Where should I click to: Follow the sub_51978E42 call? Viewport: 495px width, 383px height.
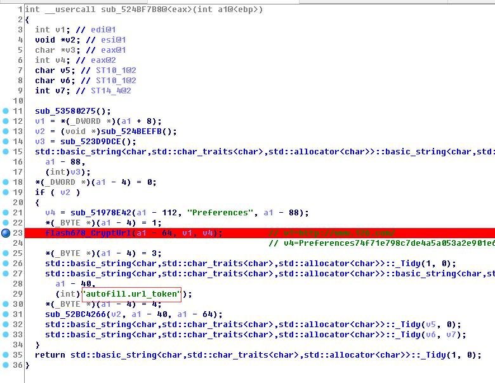pyautogui.click(x=101, y=212)
